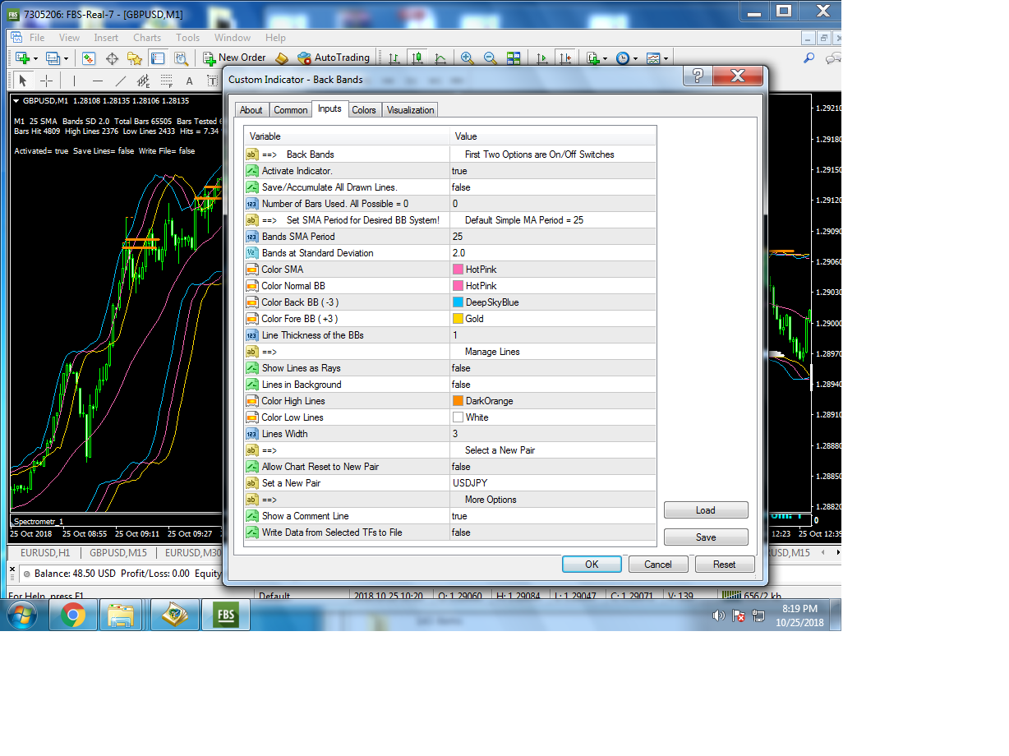Switch to the Common tab
1009x756 pixels.
(290, 110)
